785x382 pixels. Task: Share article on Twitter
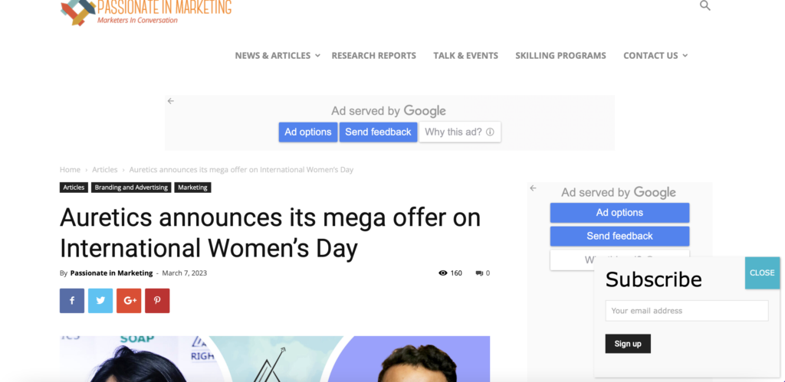click(100, 301)
